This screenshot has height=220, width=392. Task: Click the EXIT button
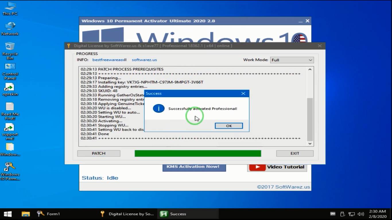[x=295, y=154]
